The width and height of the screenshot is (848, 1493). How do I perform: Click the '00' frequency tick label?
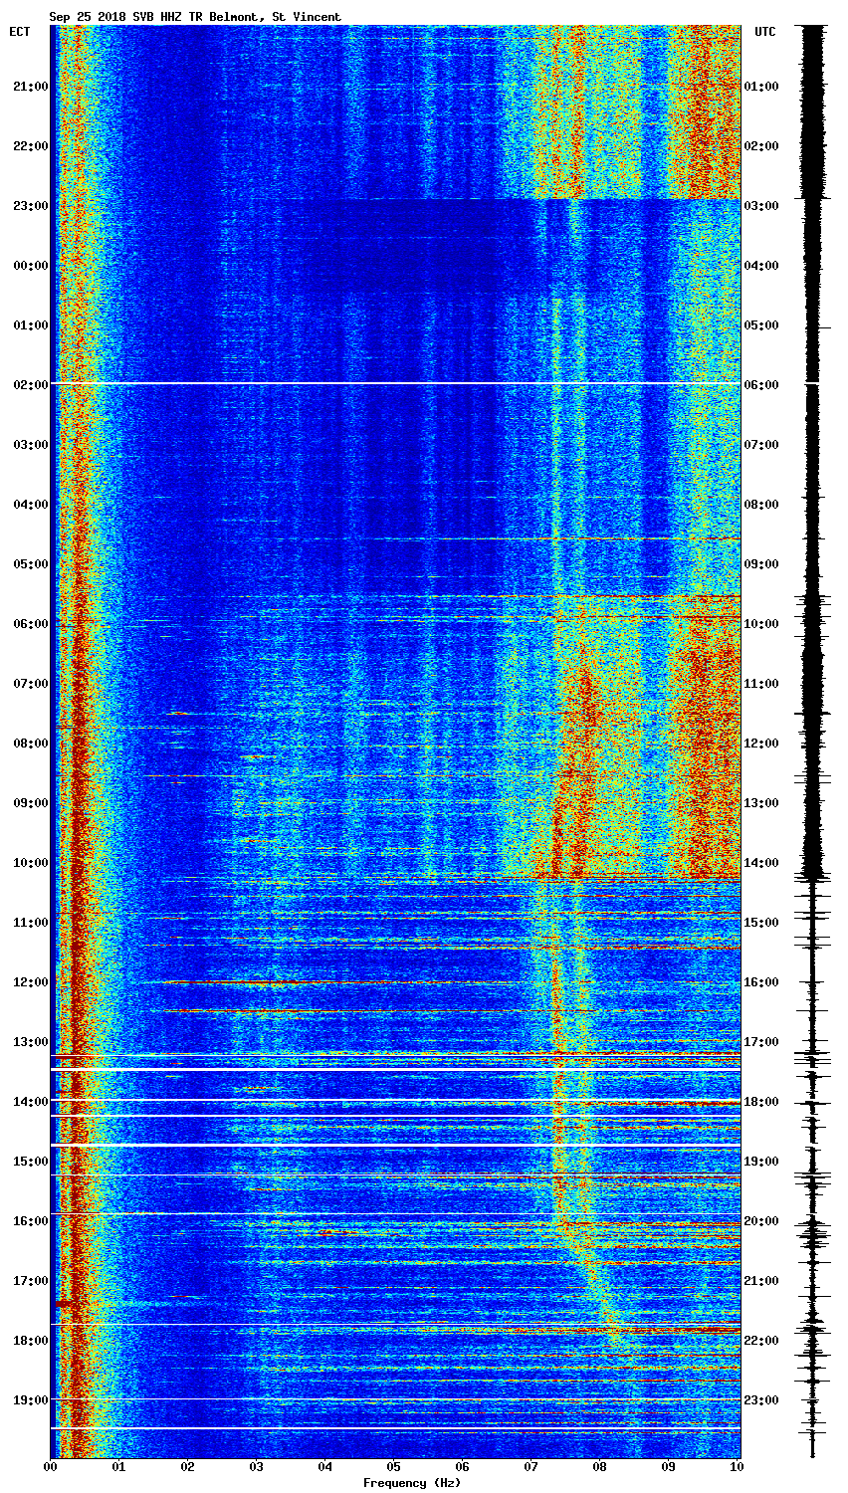click(51, 1467)
